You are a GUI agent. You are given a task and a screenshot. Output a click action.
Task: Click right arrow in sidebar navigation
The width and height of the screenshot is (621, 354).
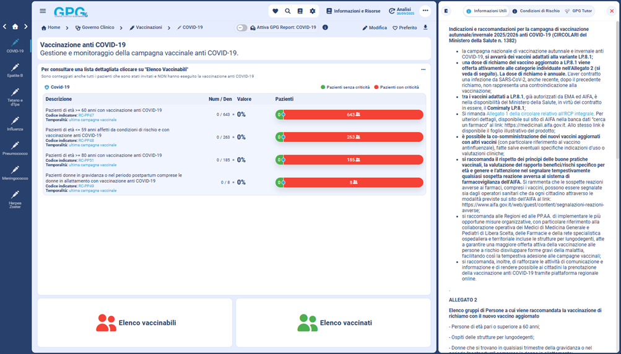[x=26, y=27]
